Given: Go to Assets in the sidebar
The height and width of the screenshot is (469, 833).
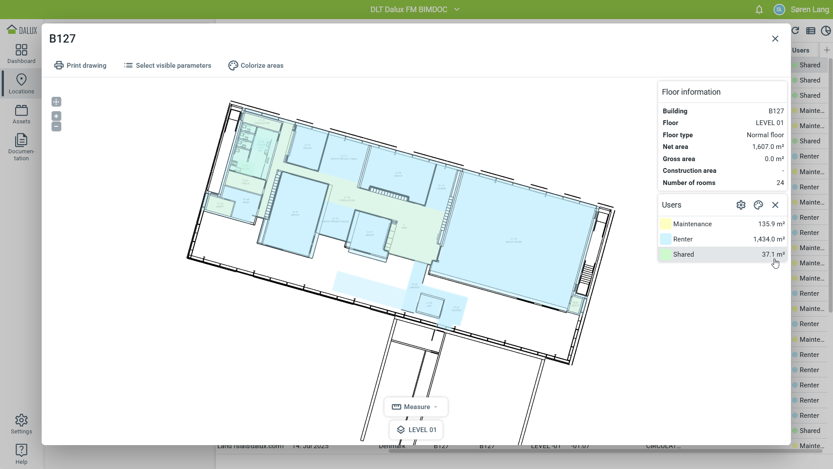Looking at the screenshot, I should (x=21, y=115).
